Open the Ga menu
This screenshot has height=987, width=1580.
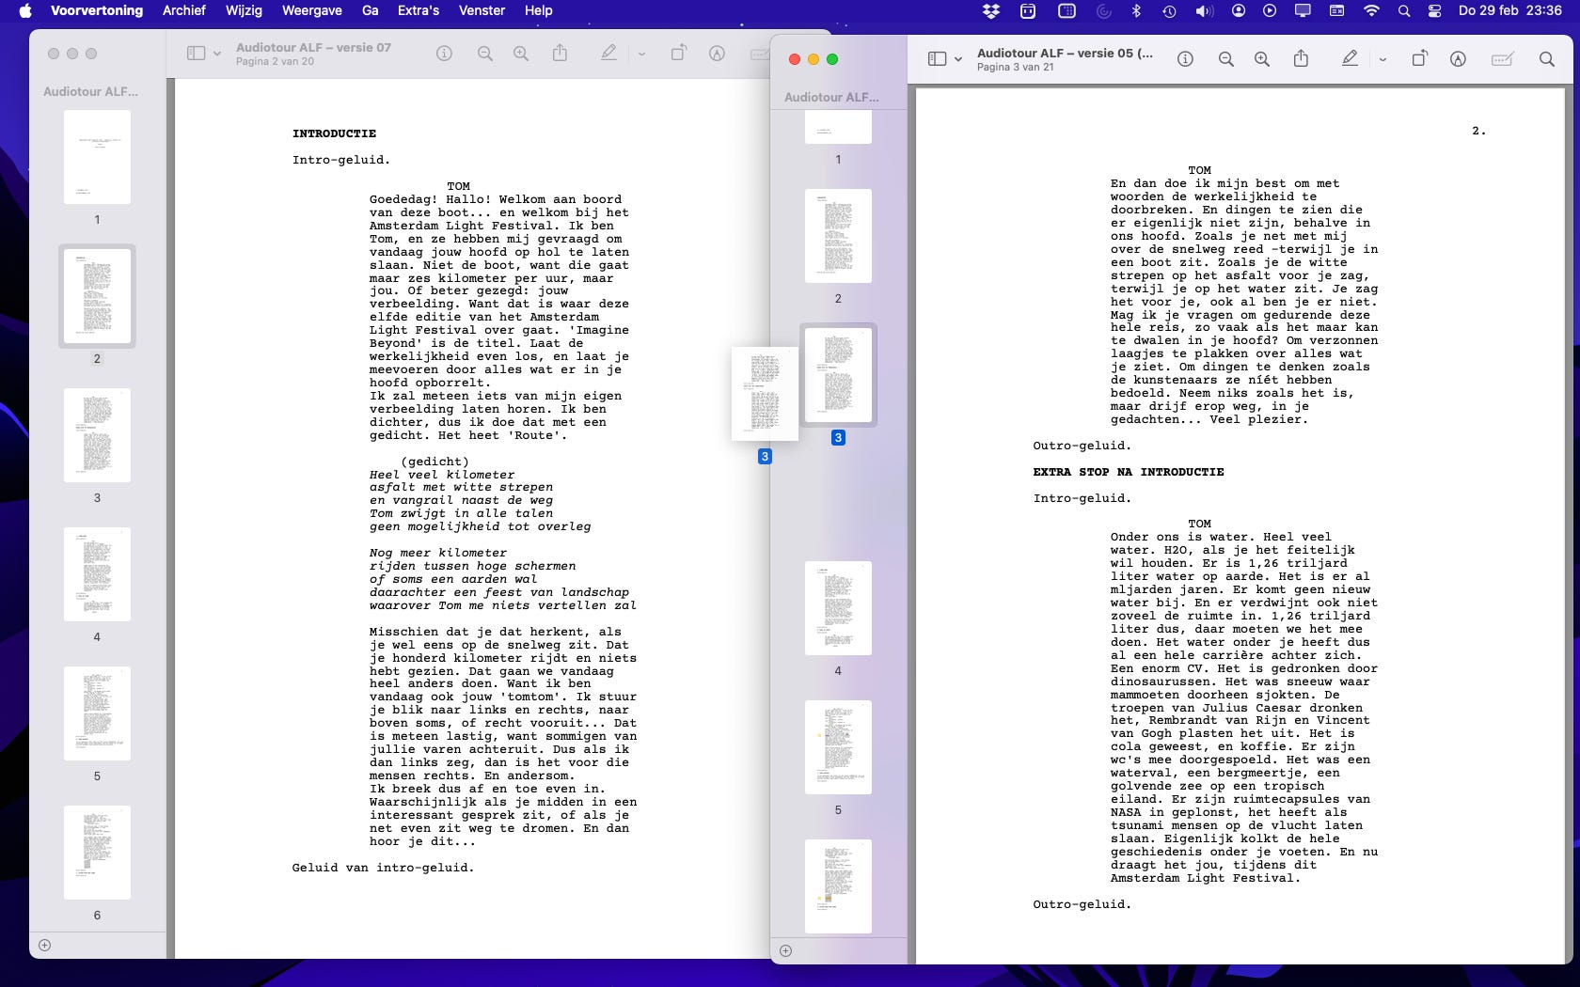(371, 10)
